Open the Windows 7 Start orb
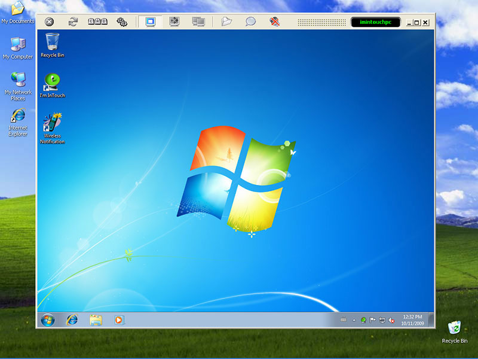This screenshot has height=359, width=478. [x=48, y=320]
